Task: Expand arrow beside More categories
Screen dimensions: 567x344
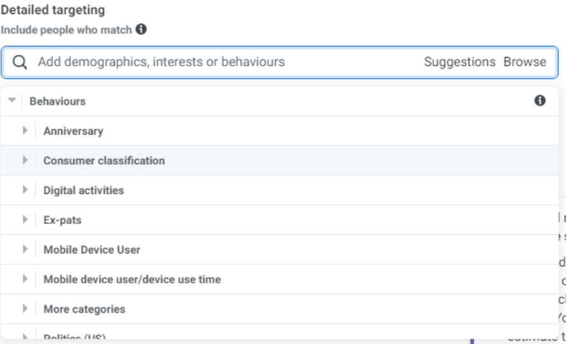Action: tap(26, 309)
